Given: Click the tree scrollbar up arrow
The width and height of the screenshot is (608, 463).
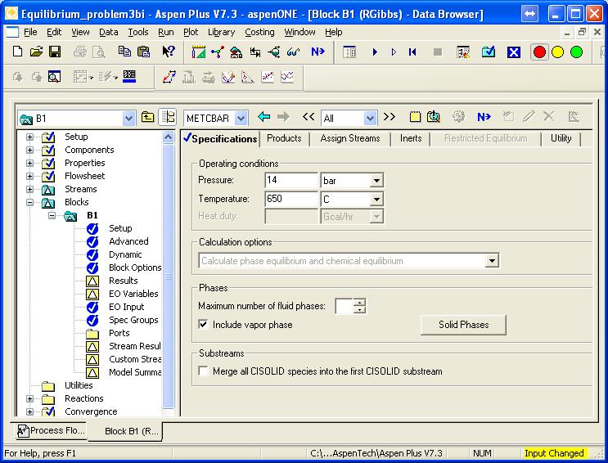Looking at the screenshot, I should [168, 137].
